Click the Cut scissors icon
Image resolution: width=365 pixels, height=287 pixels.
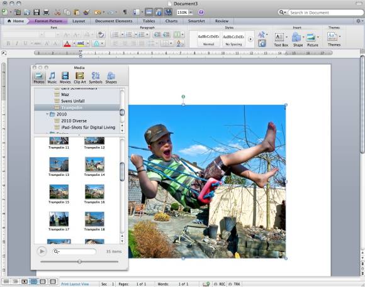[57, 12]
